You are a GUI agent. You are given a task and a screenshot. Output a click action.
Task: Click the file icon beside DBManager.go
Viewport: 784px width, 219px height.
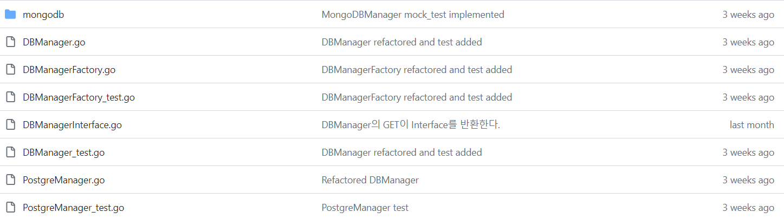point(10,42)
